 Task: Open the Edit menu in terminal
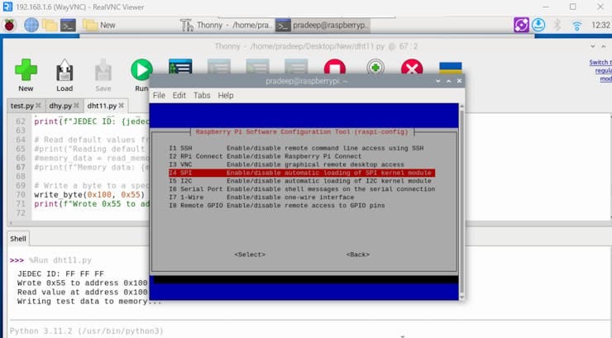179,96
